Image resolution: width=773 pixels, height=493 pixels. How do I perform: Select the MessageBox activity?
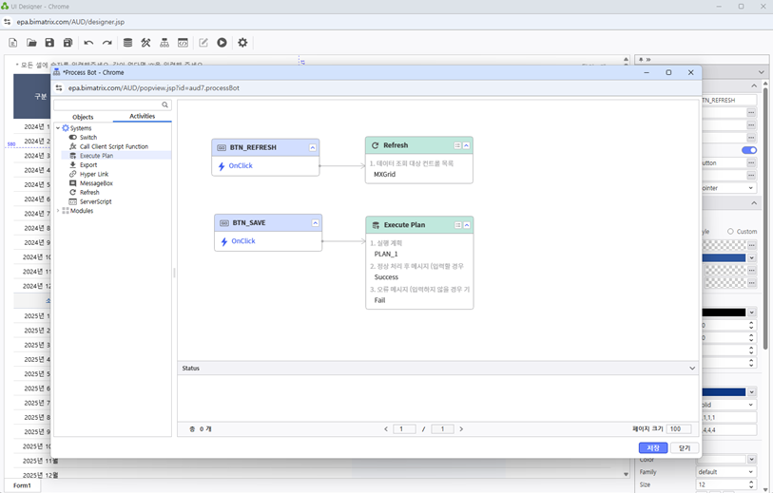[x=96, y=183]
